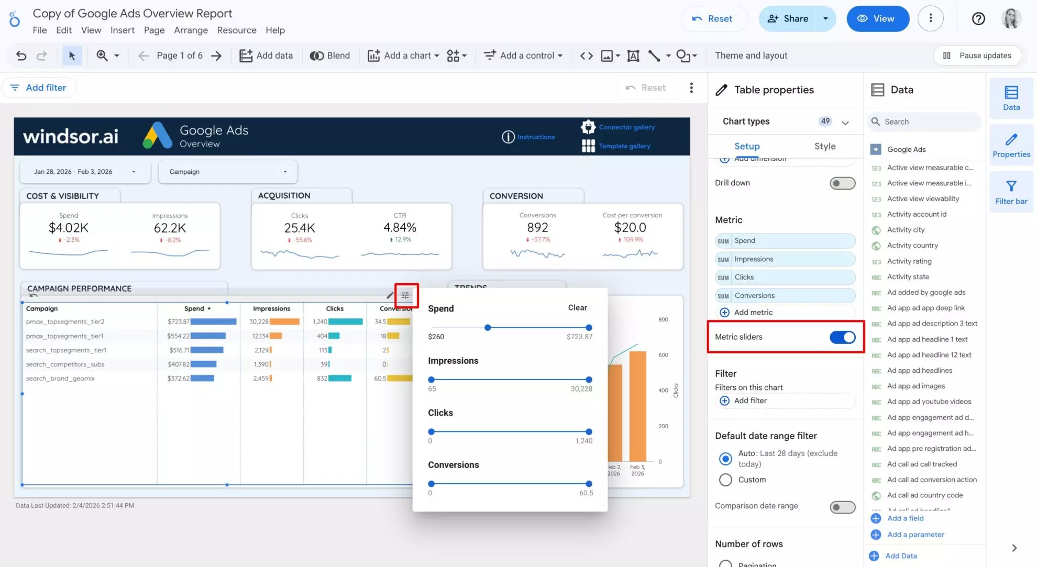This screenshot has width=1037, height=567.
Task: Enable the Drill down toggle
Action: tap(842, 183)
